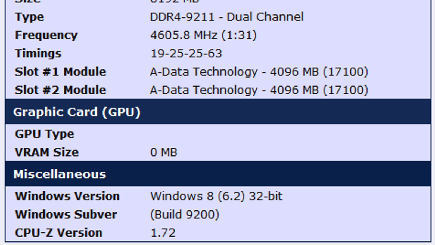The height and width of the screenshot is (245, 435).
Task: Select Slot #2 A-Data Technology value
Action: pyautogui.click(x=259, y=90)
